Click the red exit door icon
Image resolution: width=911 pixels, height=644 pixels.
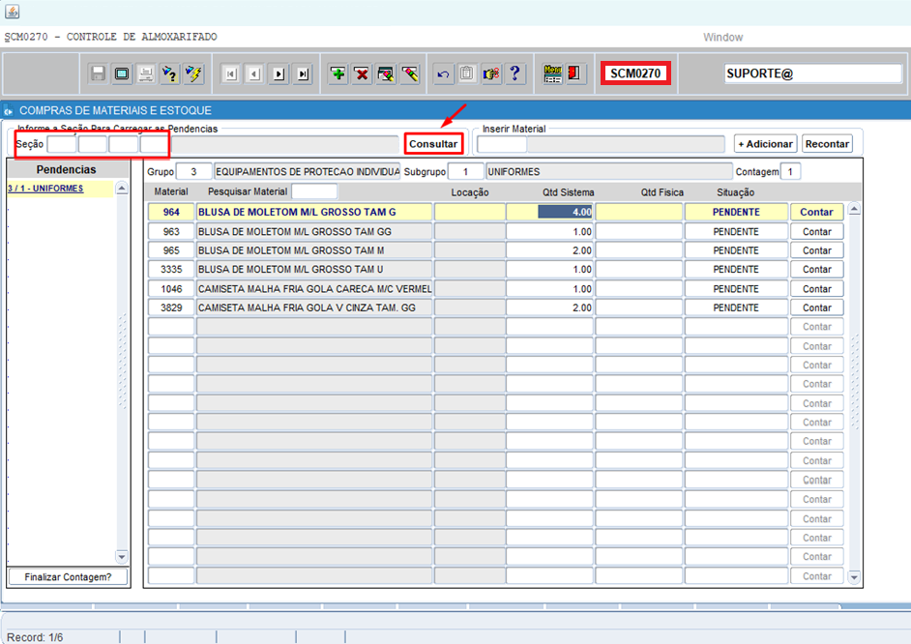[574, 73]
